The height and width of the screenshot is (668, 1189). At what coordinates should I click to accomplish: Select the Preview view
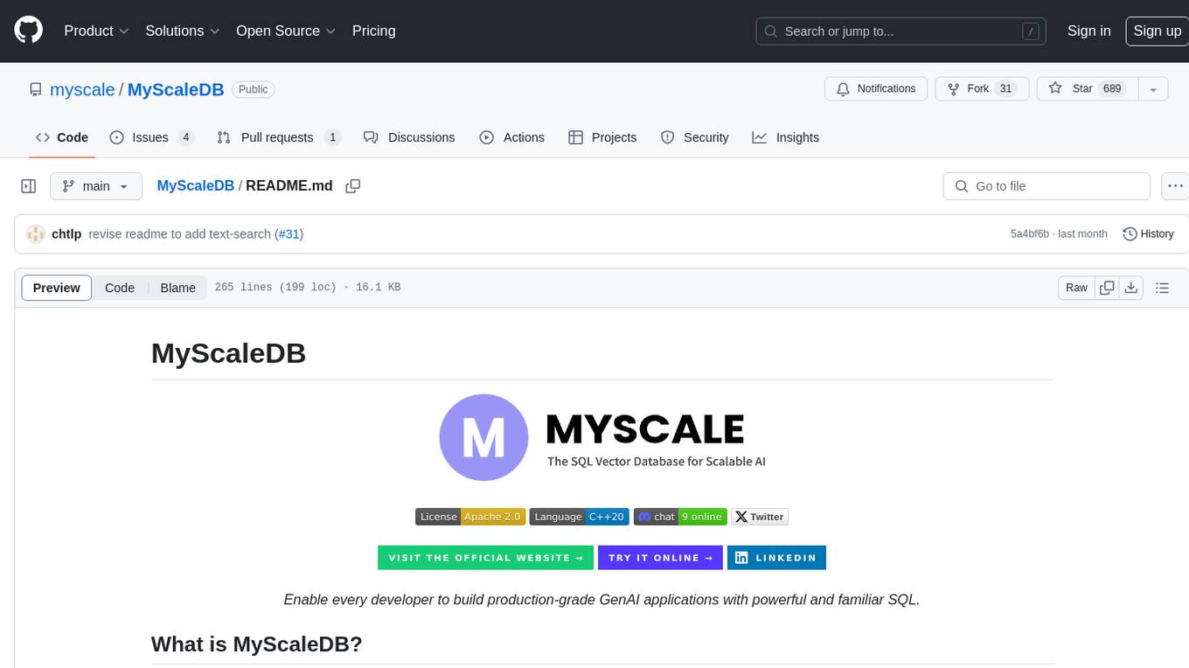pos(57,288)
